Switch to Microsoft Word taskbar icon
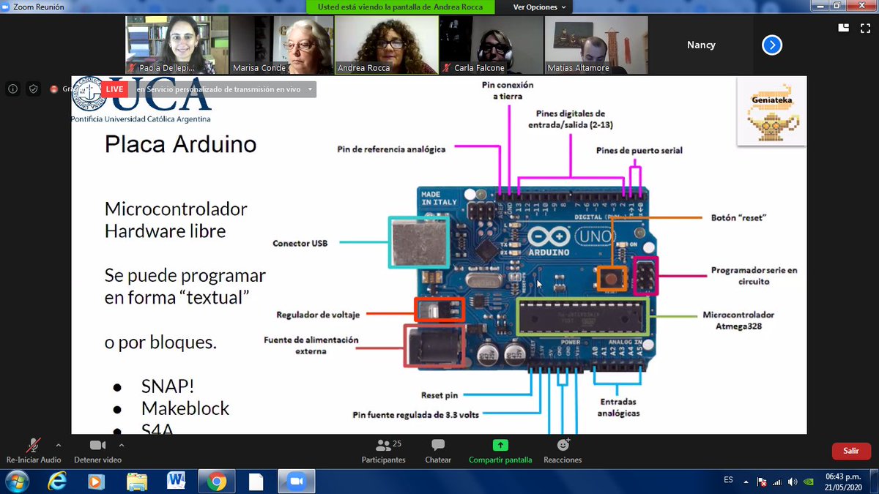This screenshot has height=494, width=879. (x=176, y=481)
